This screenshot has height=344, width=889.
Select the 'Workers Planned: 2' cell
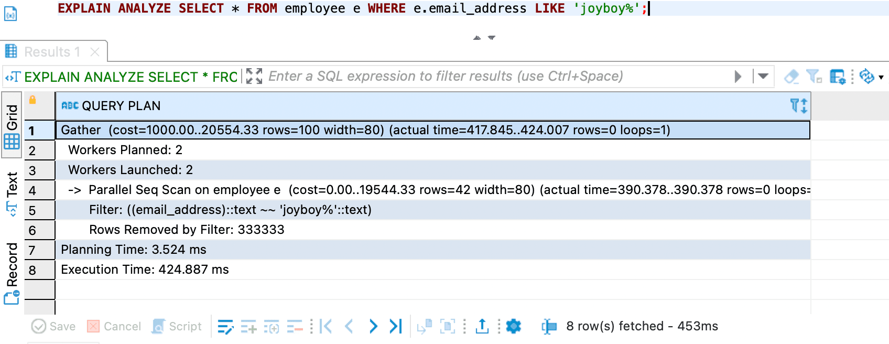[x=433, y=150]
